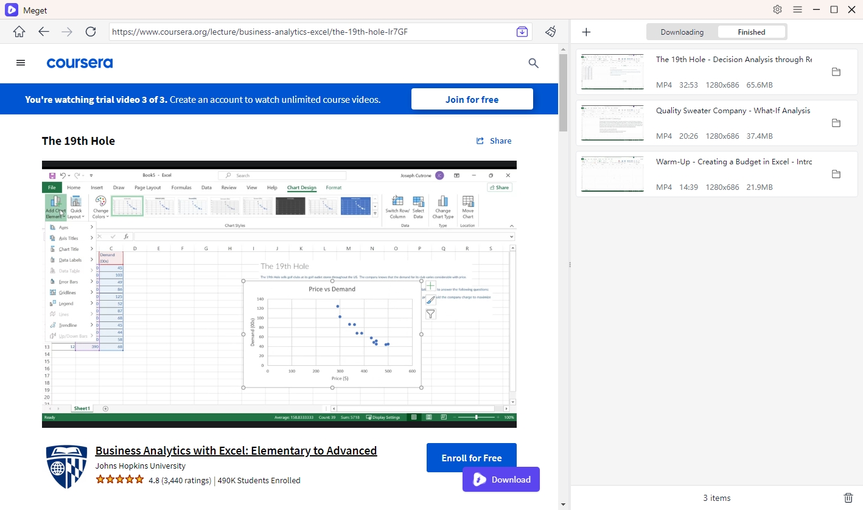Click the '65.6MB' file size text

760,85
